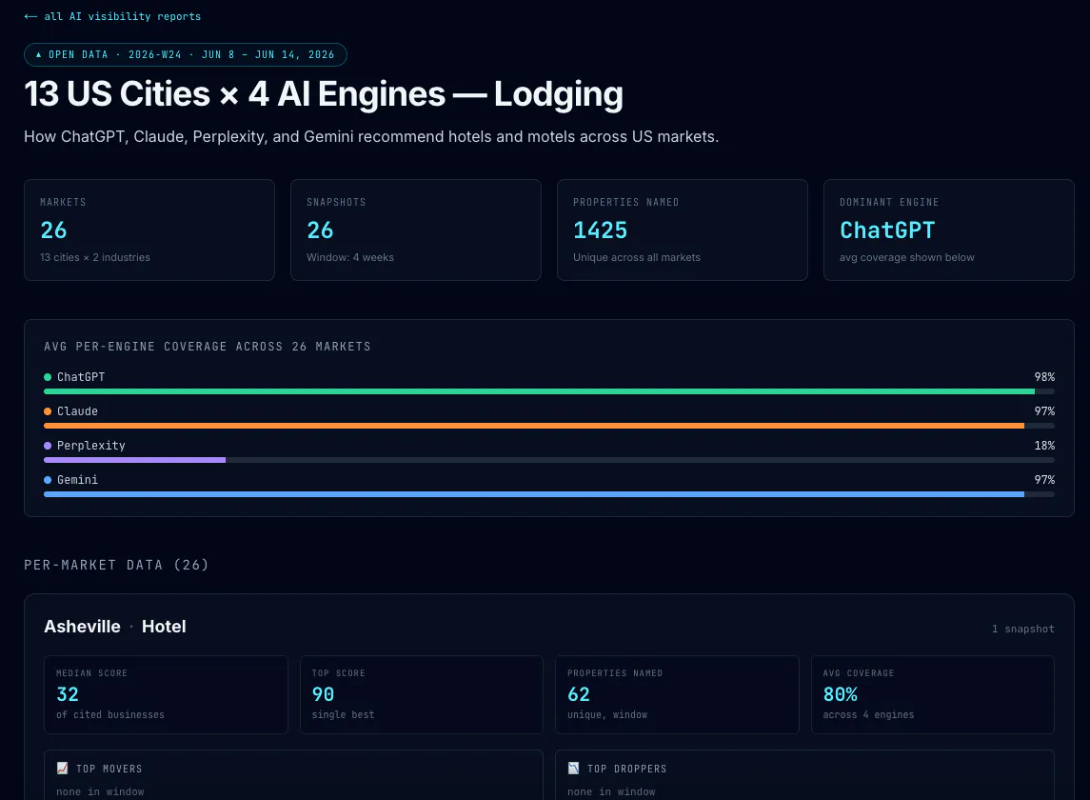
Task: Select the Snapshots 26 stat card
Action: [x=416, y=230]
